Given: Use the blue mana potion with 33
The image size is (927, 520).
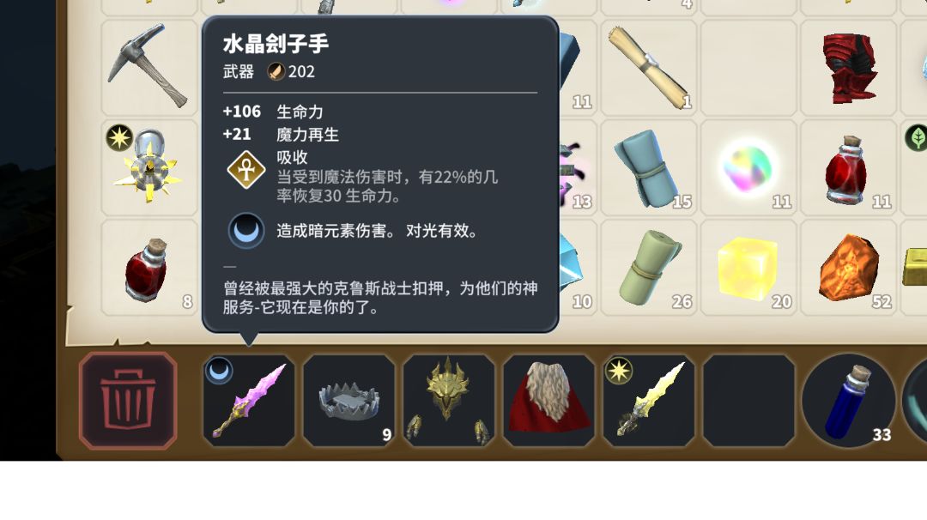Looking at the screenshot, I should tap(849, 400).
